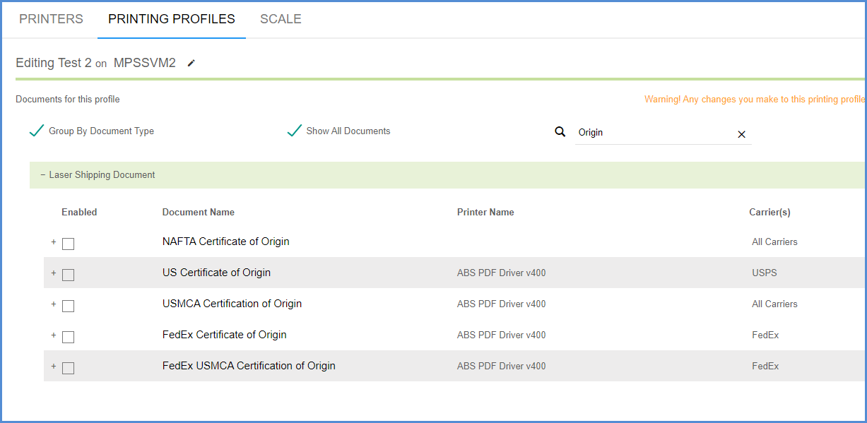Select ABS PDF Driver v400 for US Certificate

501,272
